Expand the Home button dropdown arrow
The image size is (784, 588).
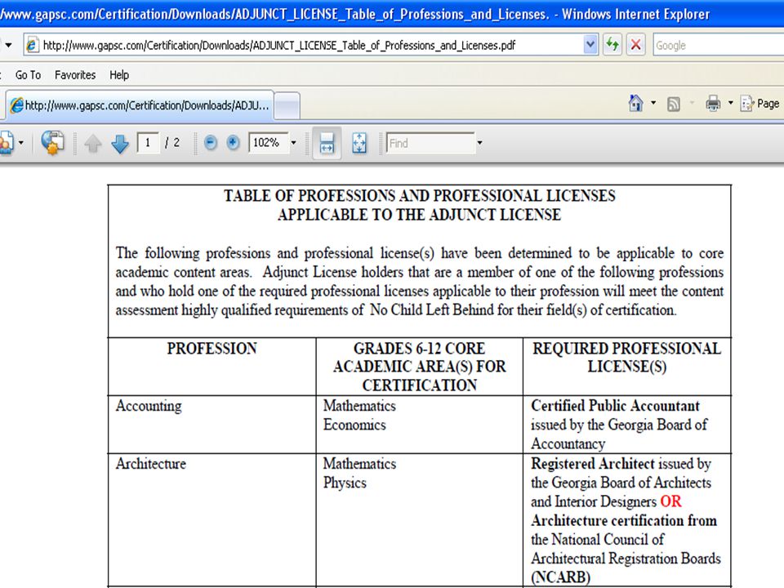pos(653,104)
